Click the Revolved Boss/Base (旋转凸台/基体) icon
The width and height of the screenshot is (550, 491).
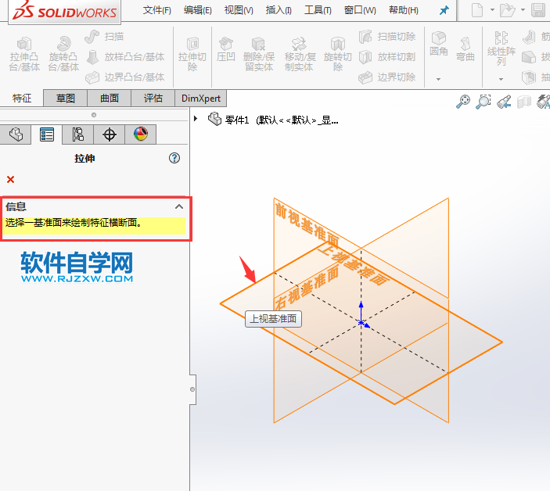[x=64, y=44]
